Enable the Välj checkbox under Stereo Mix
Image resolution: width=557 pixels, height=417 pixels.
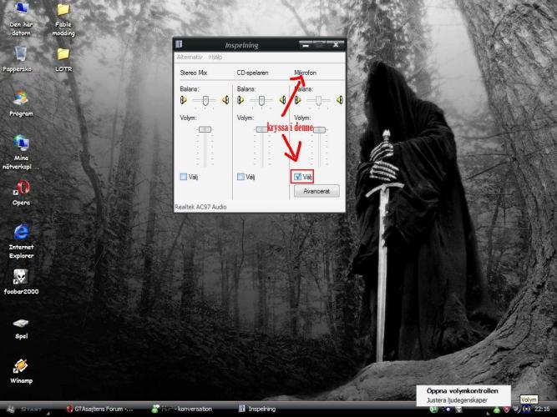click(x=184, y=177)
